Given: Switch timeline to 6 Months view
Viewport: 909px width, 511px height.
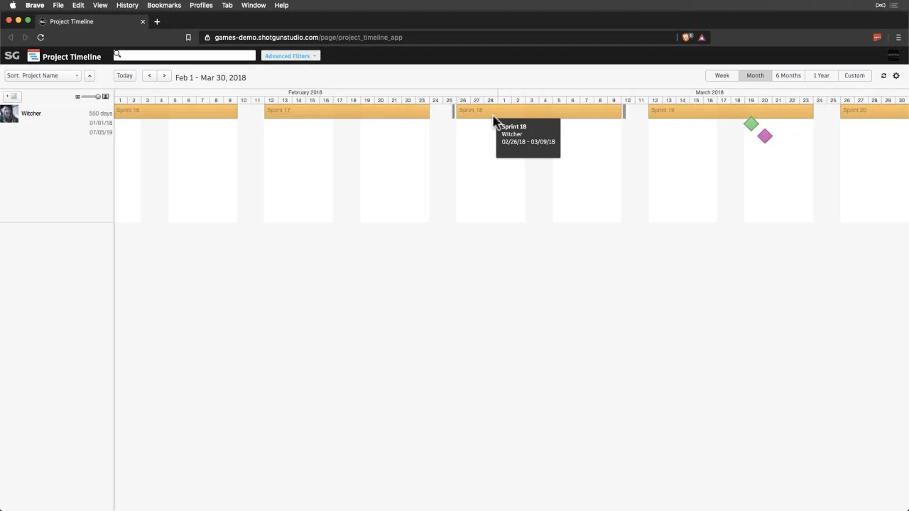Looking at the screenshot, I should point(788,76).
